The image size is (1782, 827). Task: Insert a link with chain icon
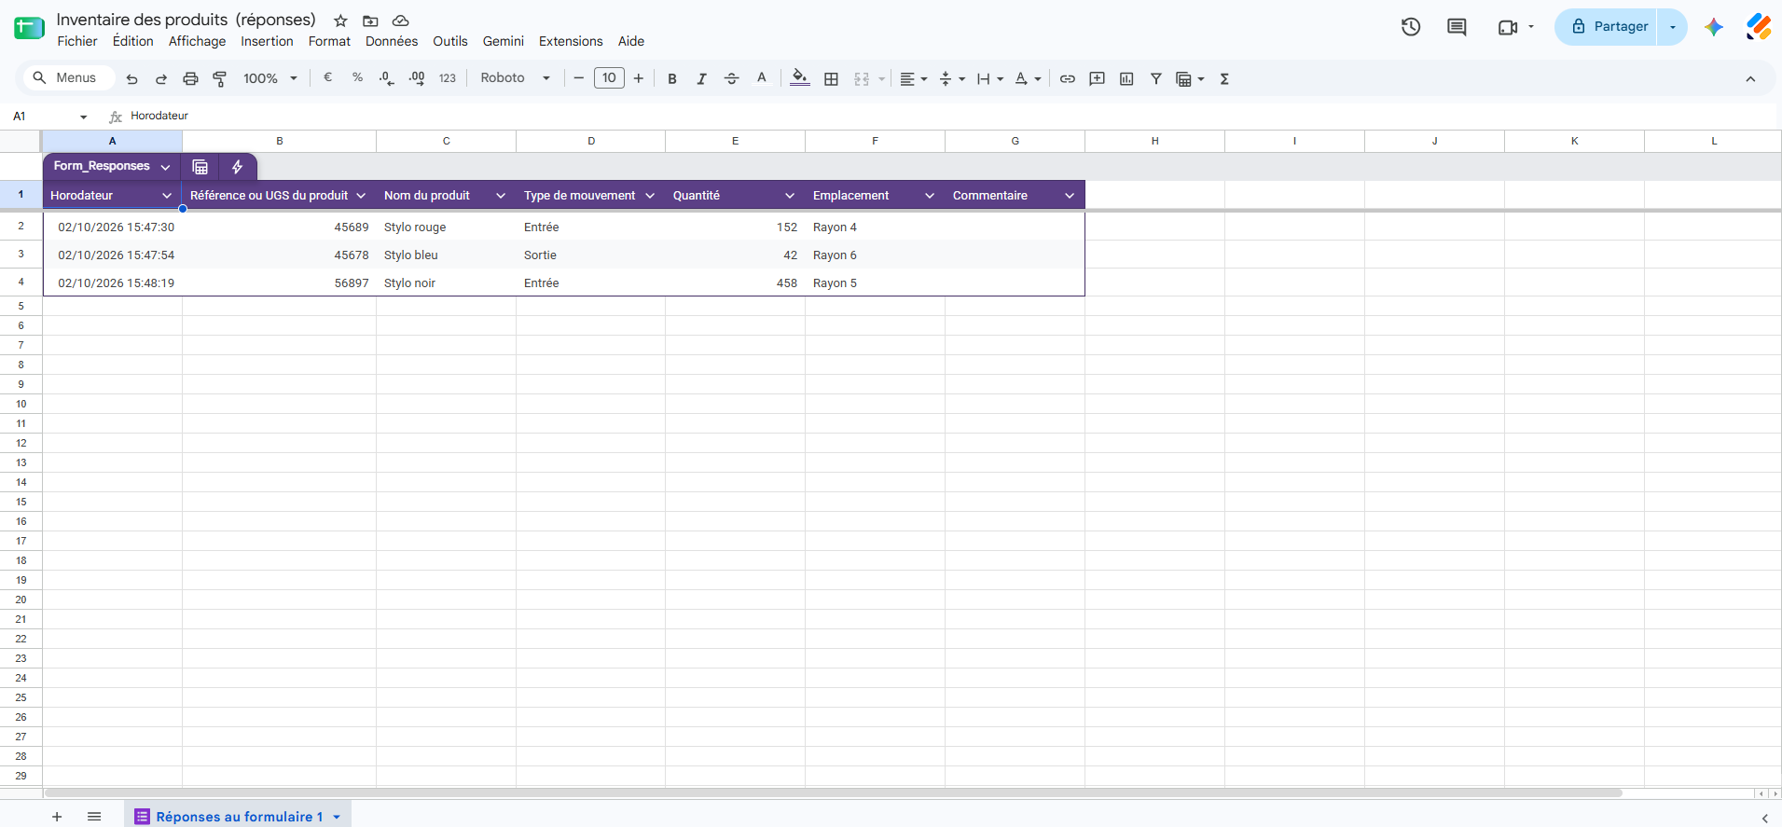(1068, 79)
